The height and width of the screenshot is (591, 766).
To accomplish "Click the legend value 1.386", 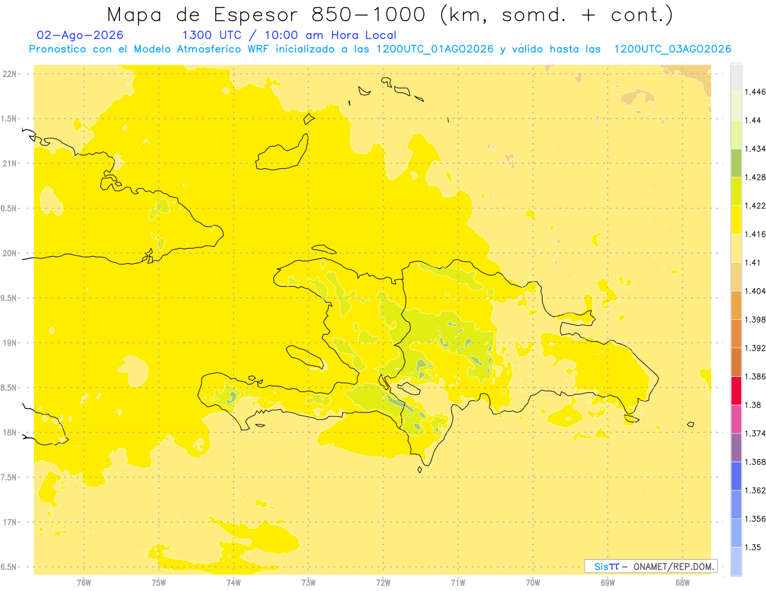I will (x=756, y=377).
